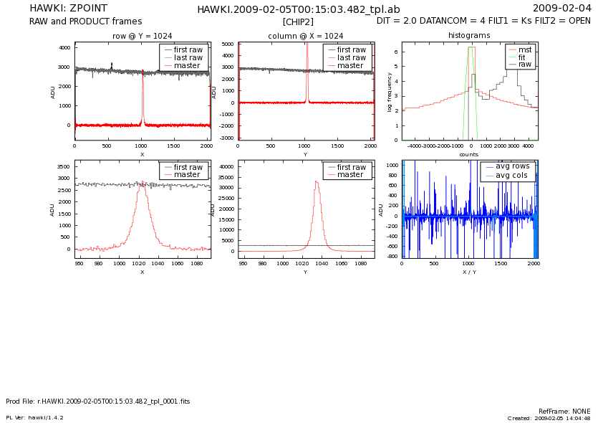Select the [CHIP2] label

point(298,22)
